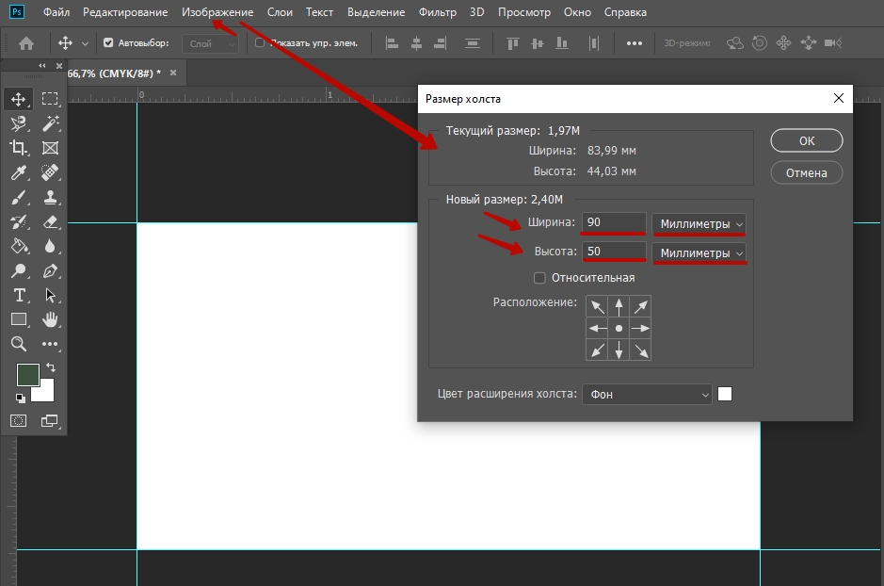Open the Фильтр menu
The width and height of the screenshot is (884, 586).
tap(438, 12)
